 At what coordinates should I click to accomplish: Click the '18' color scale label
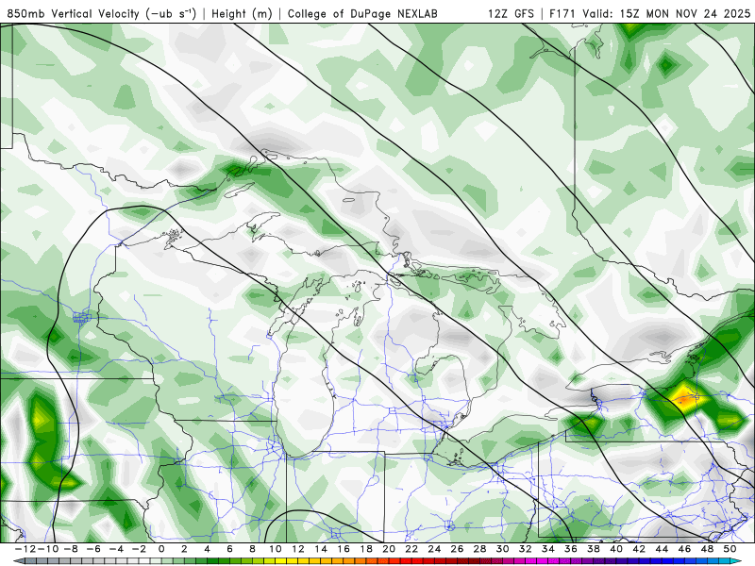[366, 549]
